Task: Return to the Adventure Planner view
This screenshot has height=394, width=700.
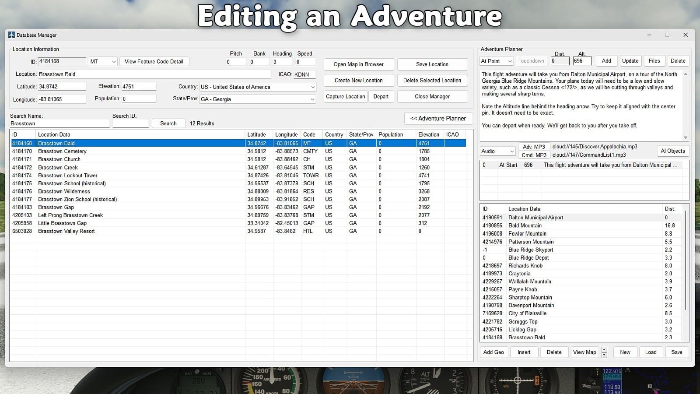Action: (x=438, y=119)
